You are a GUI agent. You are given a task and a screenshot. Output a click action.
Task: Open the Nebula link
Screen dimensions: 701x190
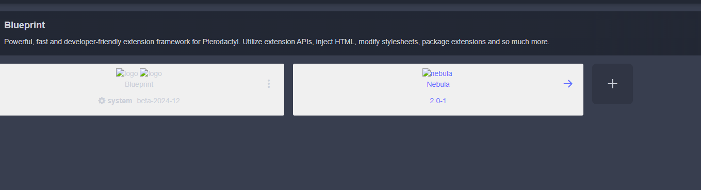point(438,84)
